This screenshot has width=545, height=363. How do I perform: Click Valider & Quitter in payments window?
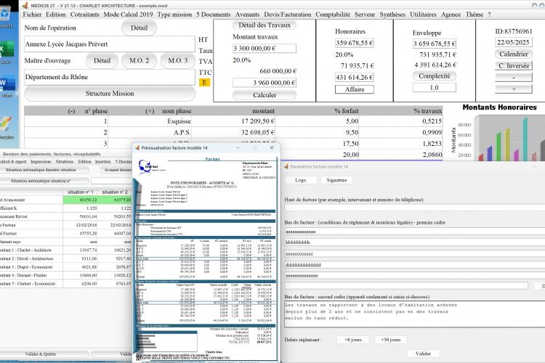[41, 354]
